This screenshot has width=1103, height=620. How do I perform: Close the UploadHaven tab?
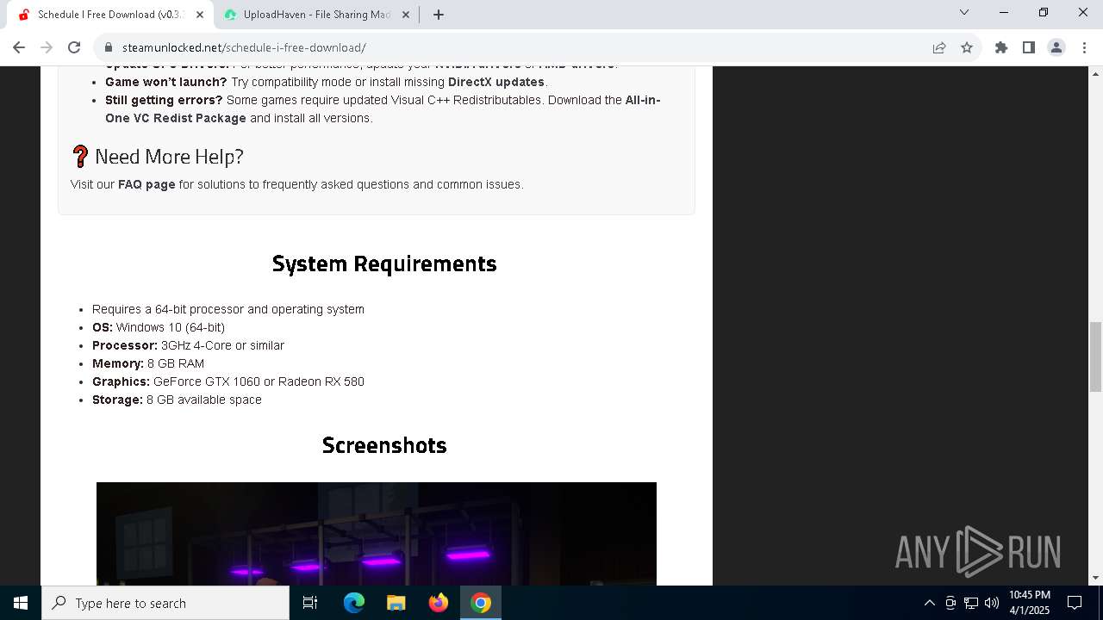[x=406, y=15]
